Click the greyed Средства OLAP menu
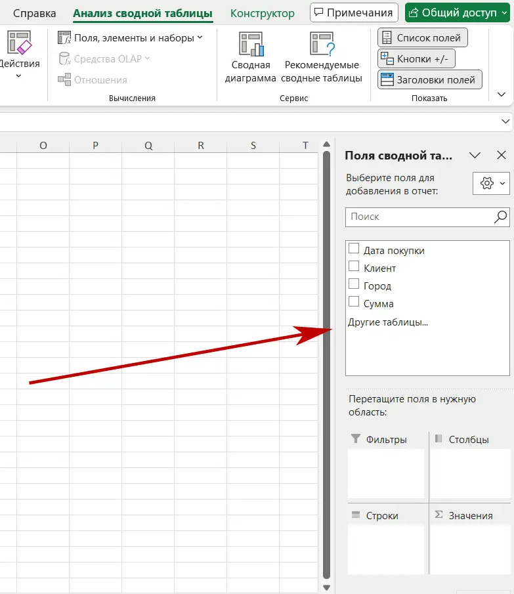514x594 pixels. coord(104,58)
